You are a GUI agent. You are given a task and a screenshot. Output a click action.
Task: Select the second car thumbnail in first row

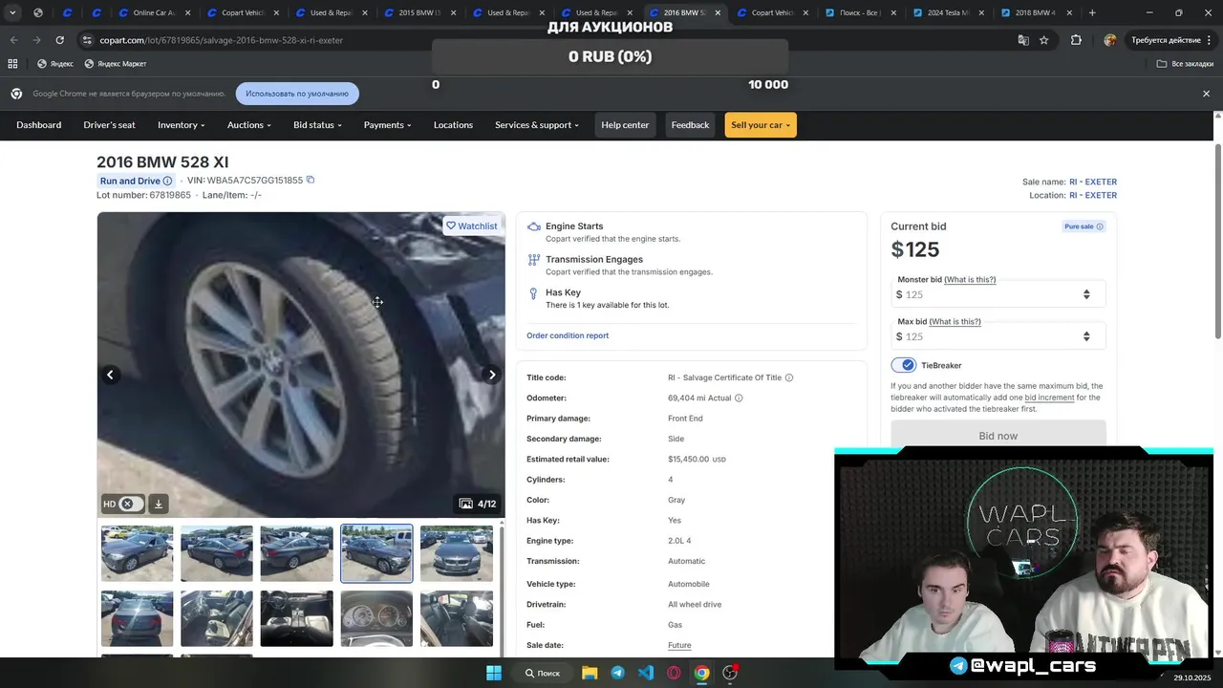(x=217, y=553)
